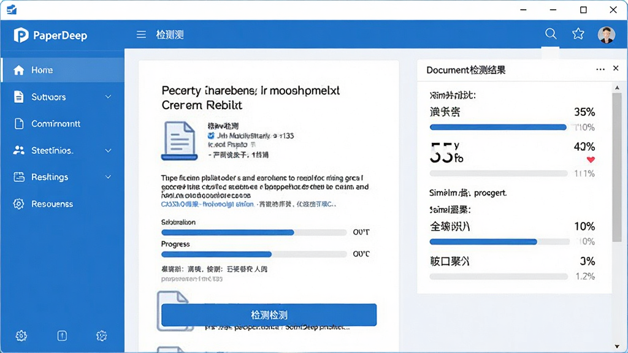Close the Document results panel
Screen dimensions: 628x353
(x=616, y=69)
